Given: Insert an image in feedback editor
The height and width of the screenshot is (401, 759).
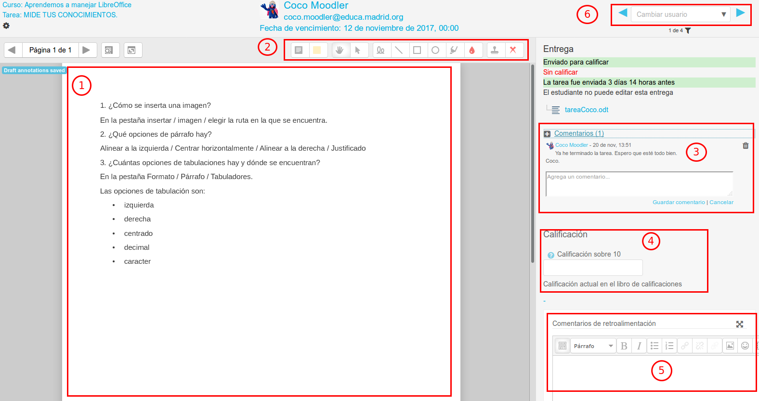Looking at the screenshot, I should (x=730, y=346).
